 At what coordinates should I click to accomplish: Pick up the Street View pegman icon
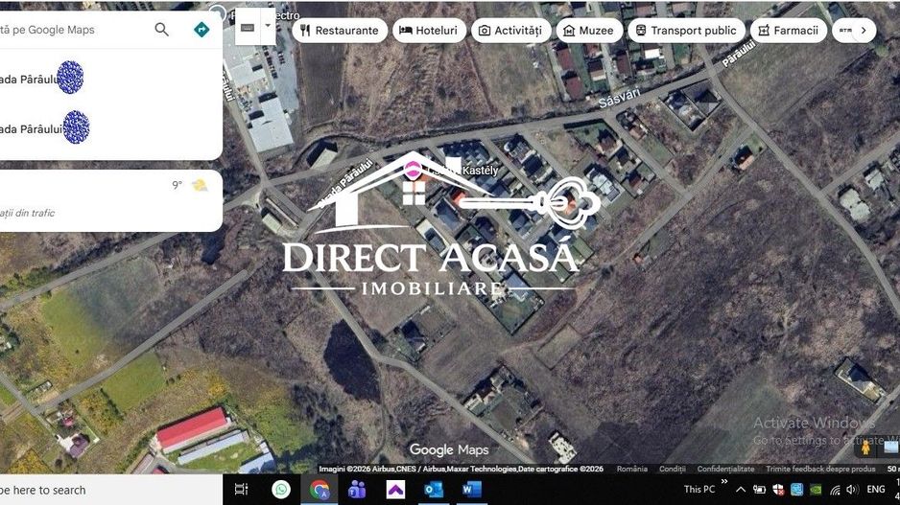865,448
